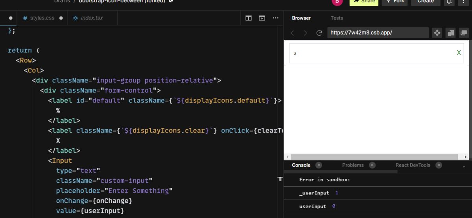Click the 'return (' code line
Image resolution: width=472 pixels, height=218 pixels.
tap(24, 50)
